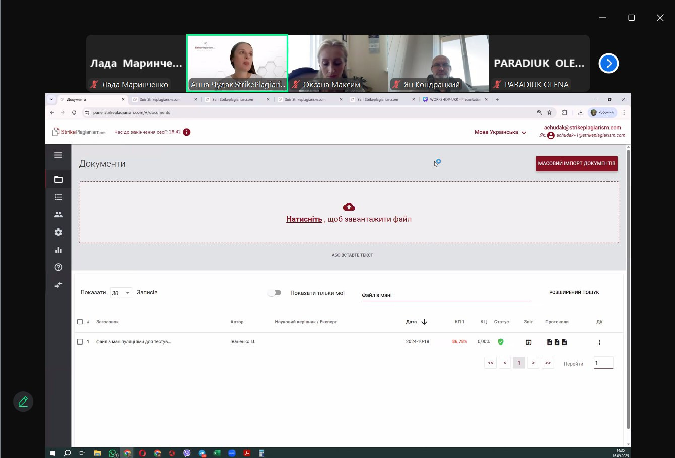Toggle the 'Показати тільки мої' switch

coord(275,293)
